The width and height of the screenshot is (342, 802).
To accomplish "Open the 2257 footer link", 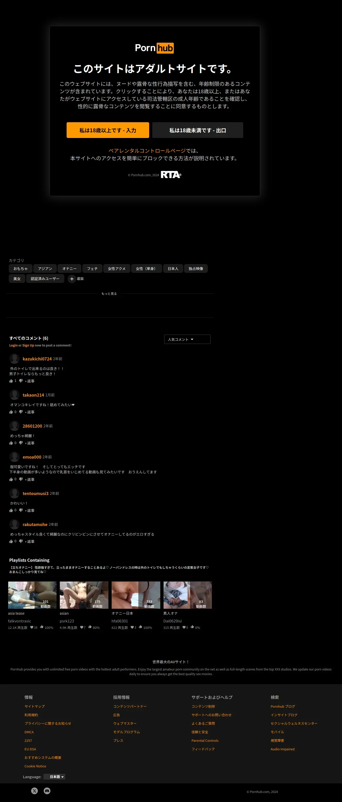I will click(x=28, y=741).
